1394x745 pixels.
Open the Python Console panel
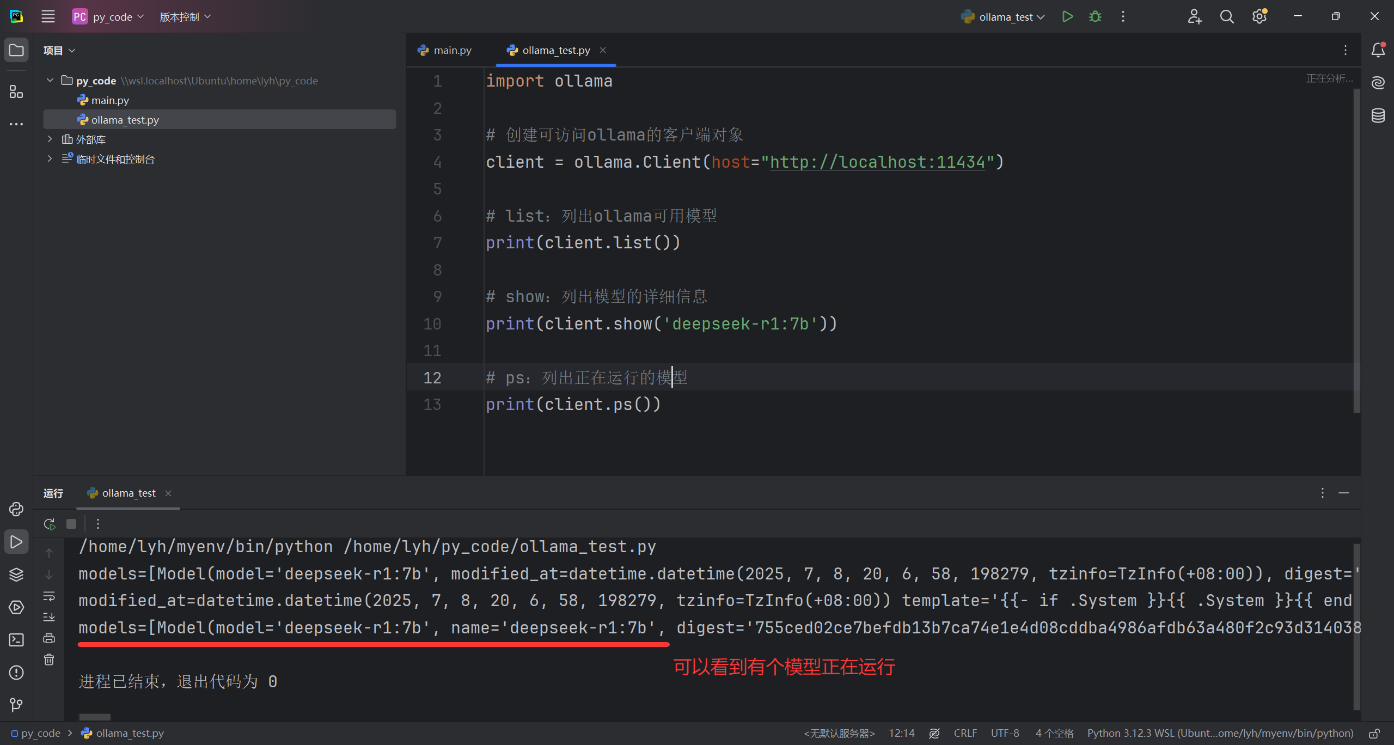(x=16, y=509)
